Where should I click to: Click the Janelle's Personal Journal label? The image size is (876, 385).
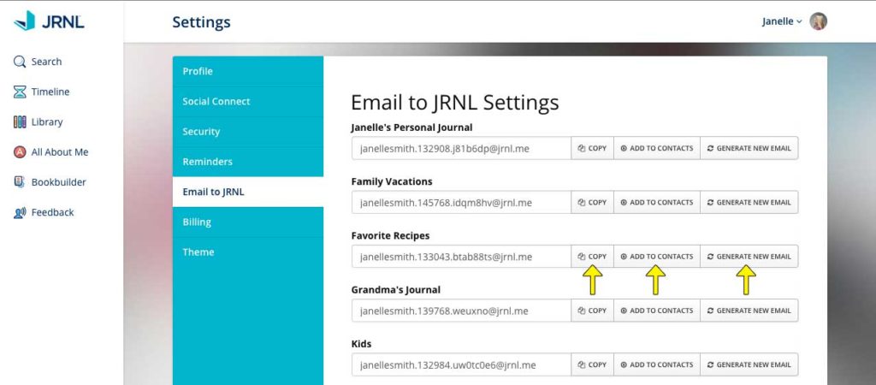[x=411, y=127]
